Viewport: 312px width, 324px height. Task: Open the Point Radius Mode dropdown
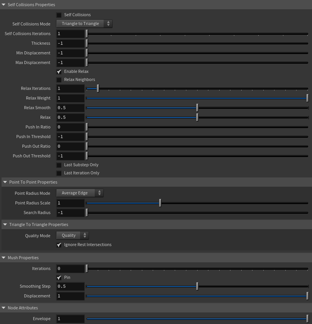pos(80,193)
